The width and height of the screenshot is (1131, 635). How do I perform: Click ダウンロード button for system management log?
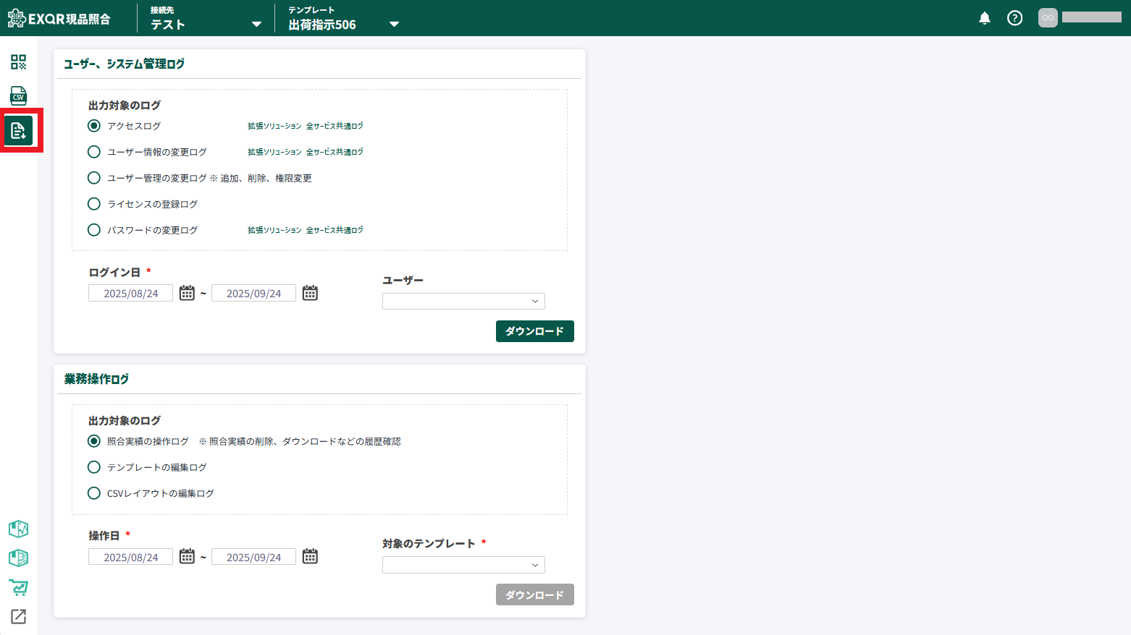[534, 331]
